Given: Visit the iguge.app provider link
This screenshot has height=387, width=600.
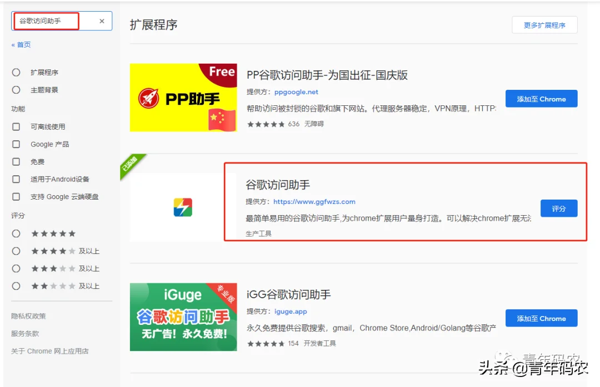Looking at the screenshot, I should tap(291, 312).
